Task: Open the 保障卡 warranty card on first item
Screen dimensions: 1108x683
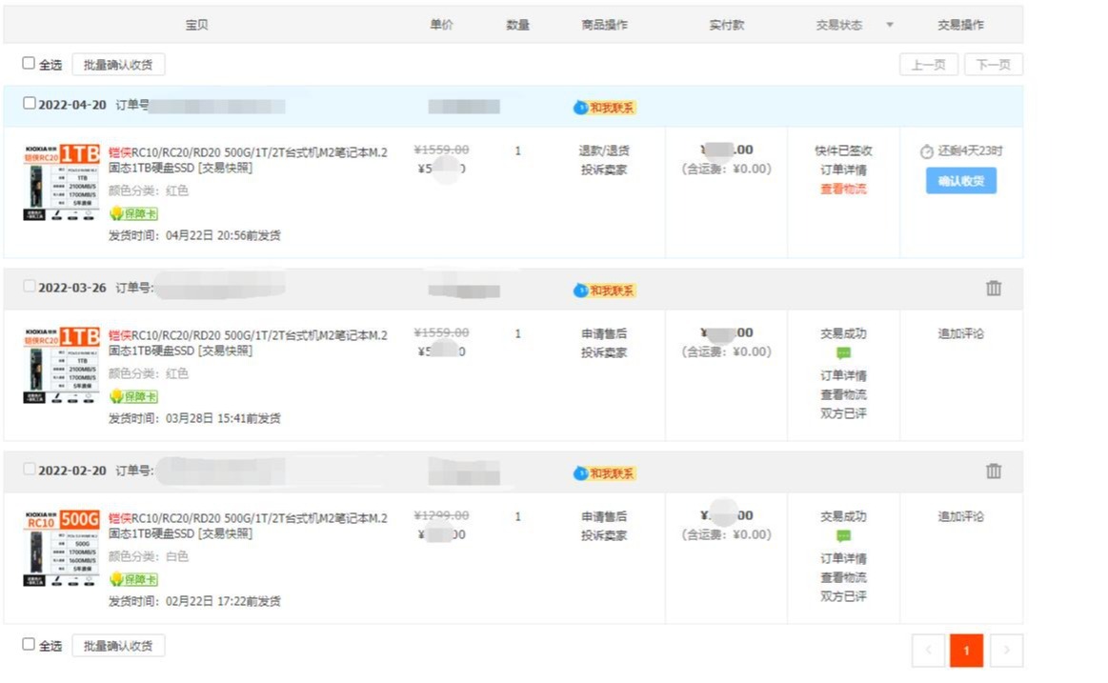Action: coord(134,214)
